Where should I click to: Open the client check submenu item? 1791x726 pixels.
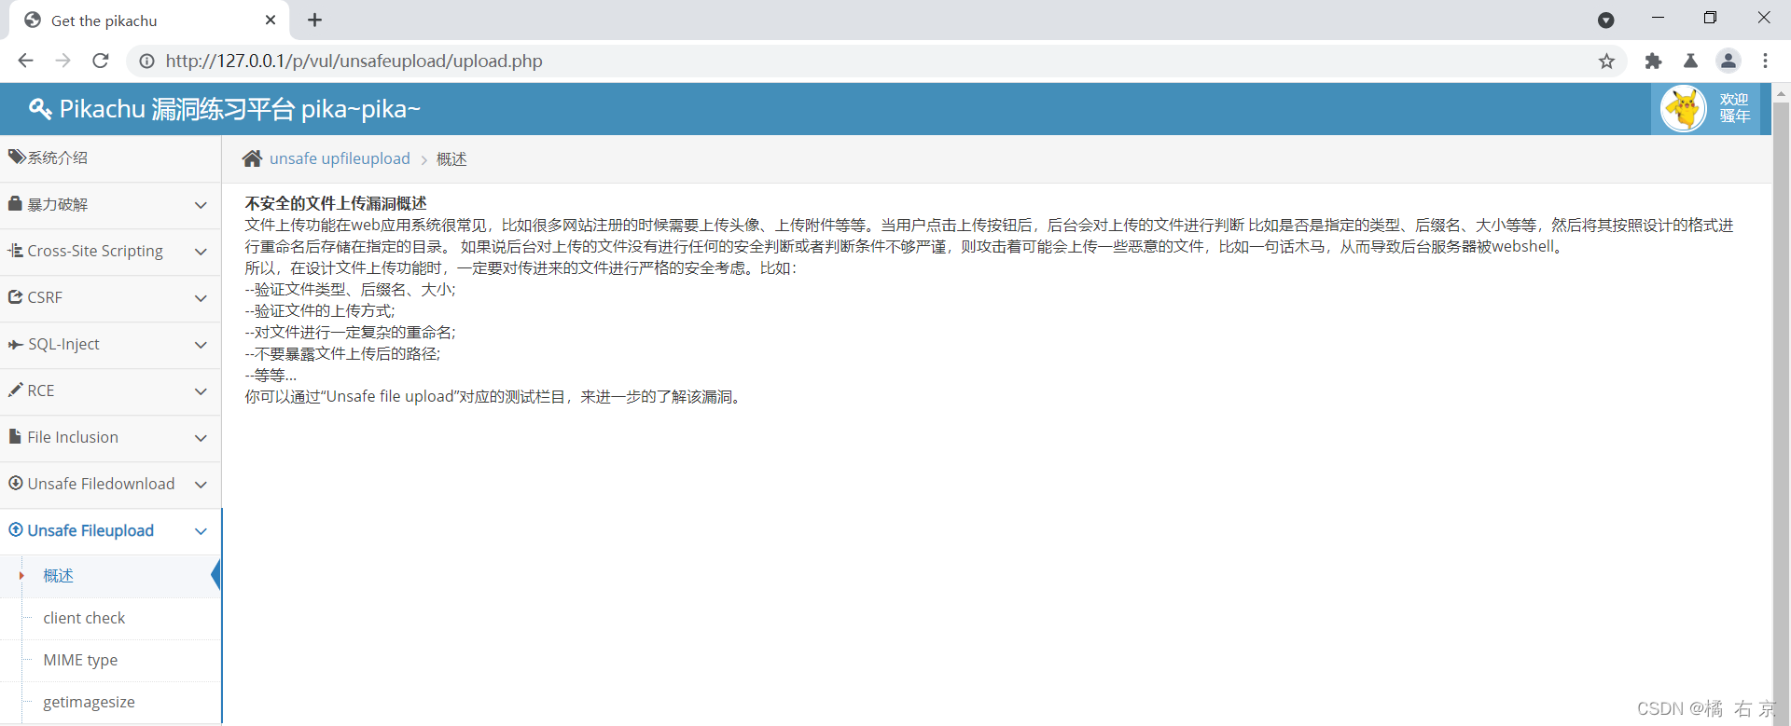tap(110, 618)
